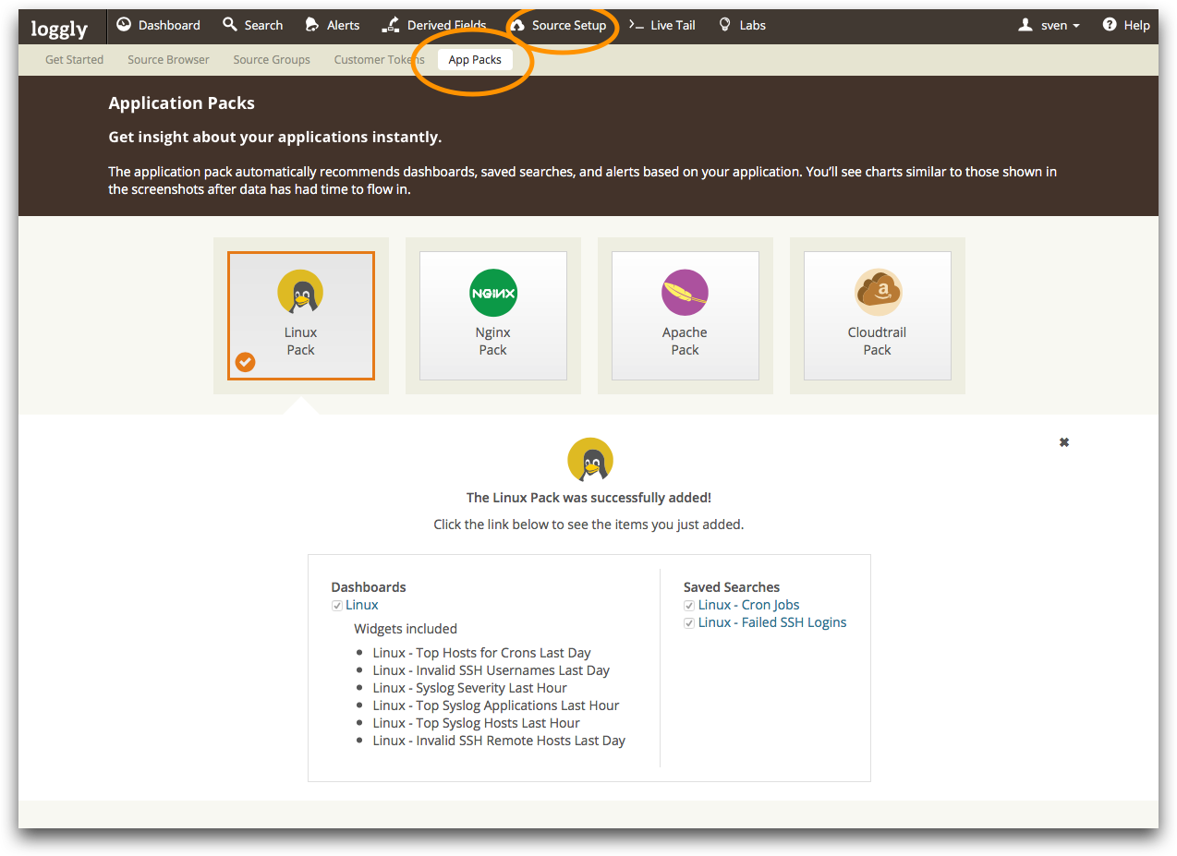The image size is (1177, 856).
Task: Open the Linux - Failed SSH Logins link
Action: point(772,622)
